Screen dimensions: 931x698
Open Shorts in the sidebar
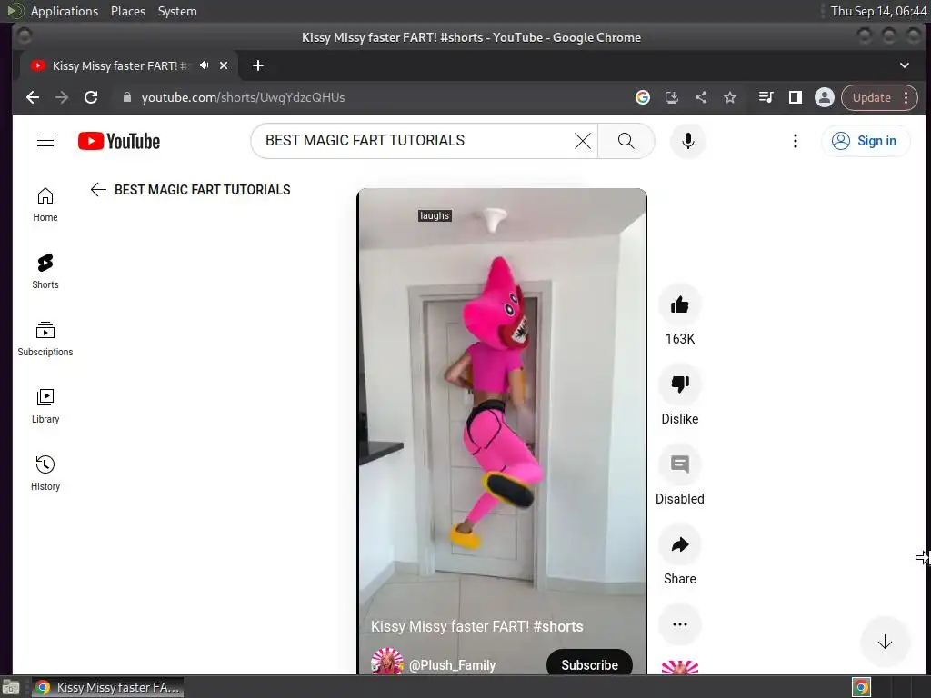[45, 272]
